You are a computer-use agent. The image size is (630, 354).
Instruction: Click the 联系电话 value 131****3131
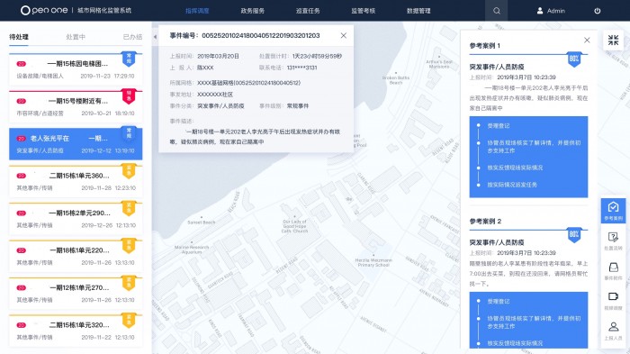click(x=301, y=68)
